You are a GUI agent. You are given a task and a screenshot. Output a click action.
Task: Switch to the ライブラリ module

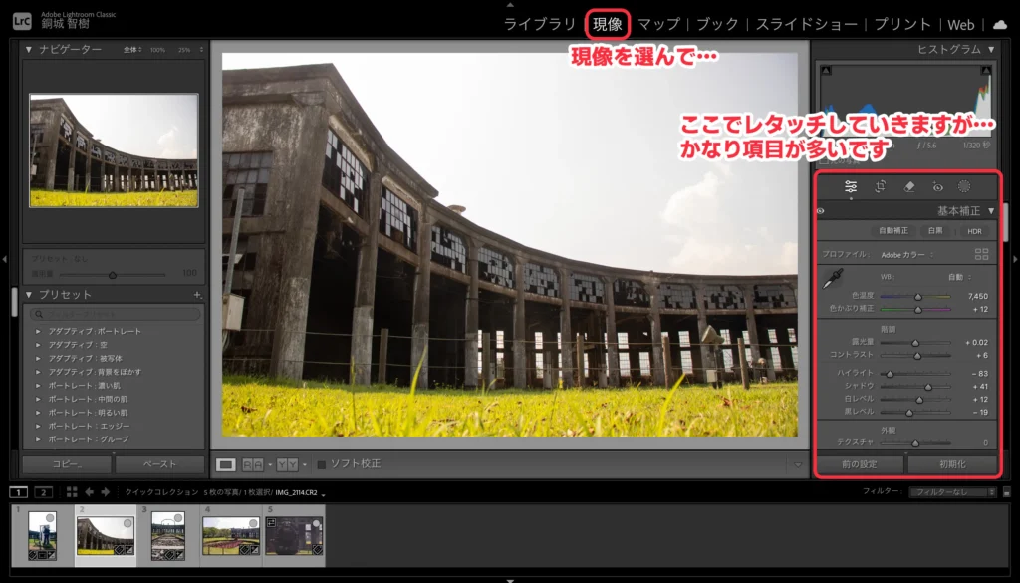[x=539, y=24]
